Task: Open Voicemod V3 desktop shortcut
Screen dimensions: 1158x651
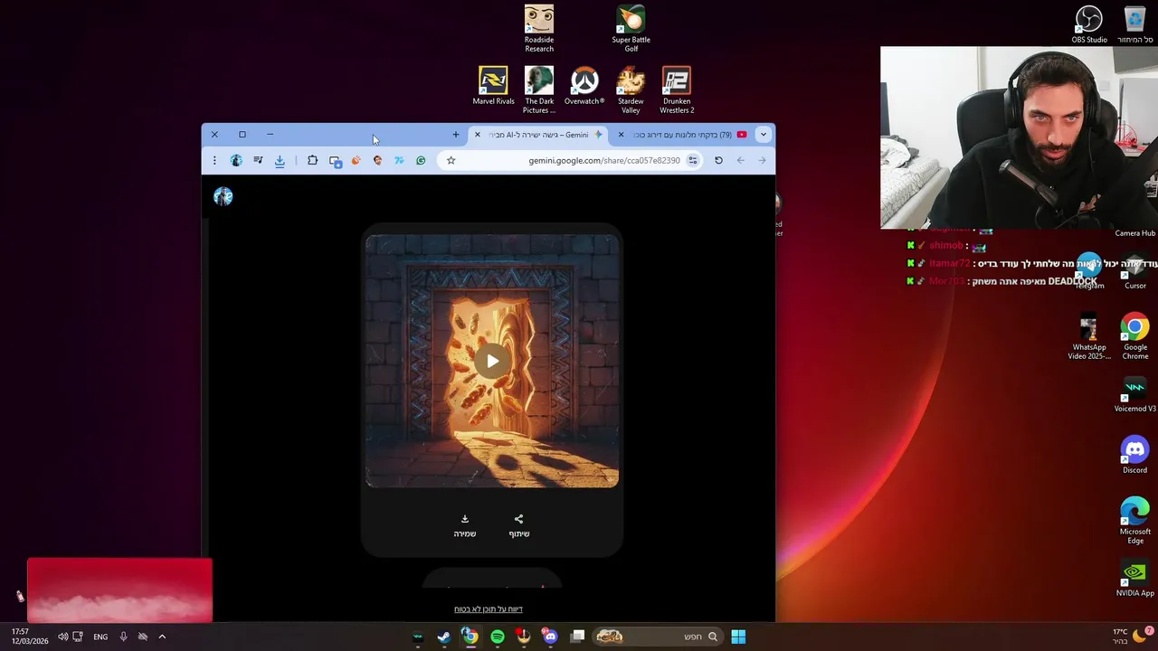Action: [x=1135, y=395]
